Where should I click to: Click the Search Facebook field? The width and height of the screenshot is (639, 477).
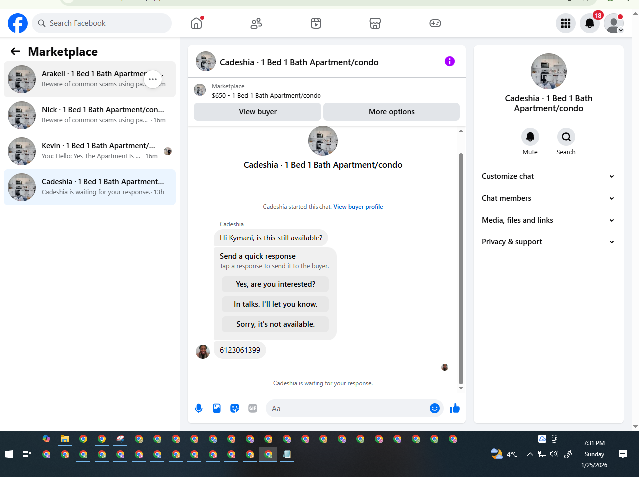coord(102,23)
